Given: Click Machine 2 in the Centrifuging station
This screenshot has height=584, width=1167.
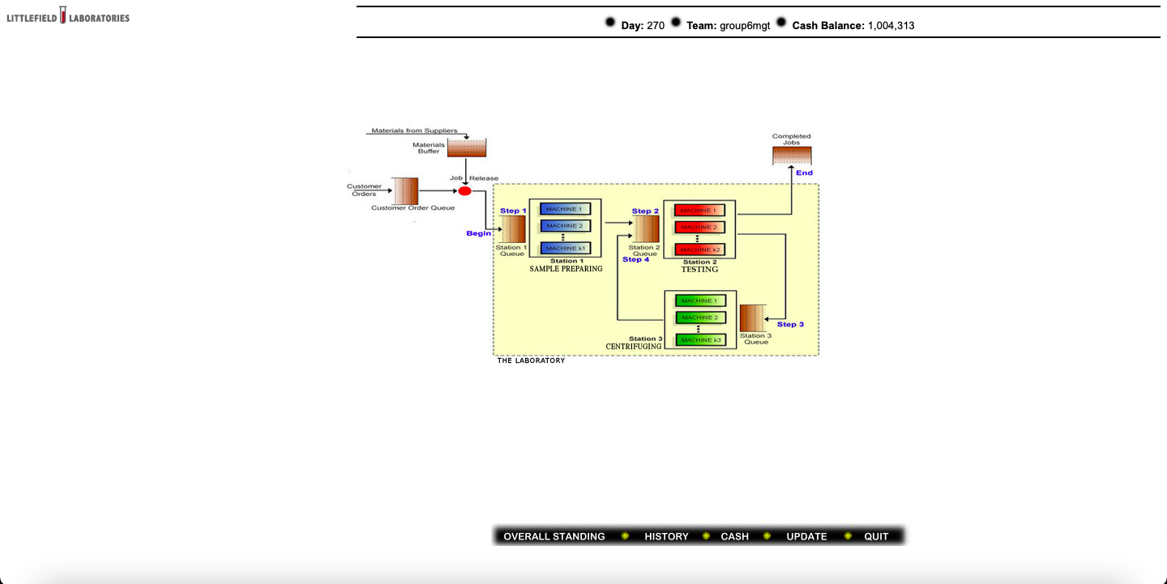Looking at the screenshot, I should coord(699,317).
